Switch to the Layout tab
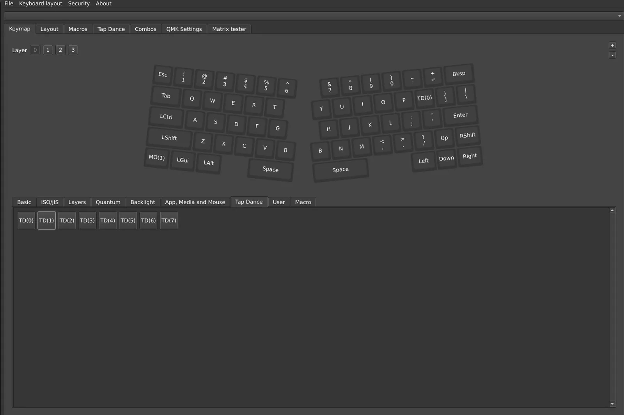 pos(49,29)
